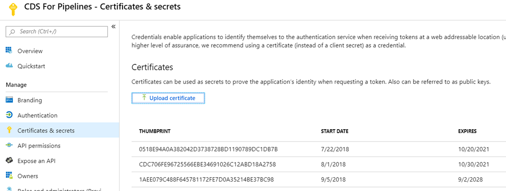Collapse the sidebar using double chevron
Image resolution: width=506 pixels, height=191 pixels.
pos(113,27)
